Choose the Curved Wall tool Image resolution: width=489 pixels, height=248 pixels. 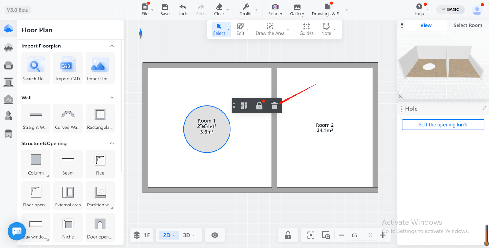coord(68,118)
